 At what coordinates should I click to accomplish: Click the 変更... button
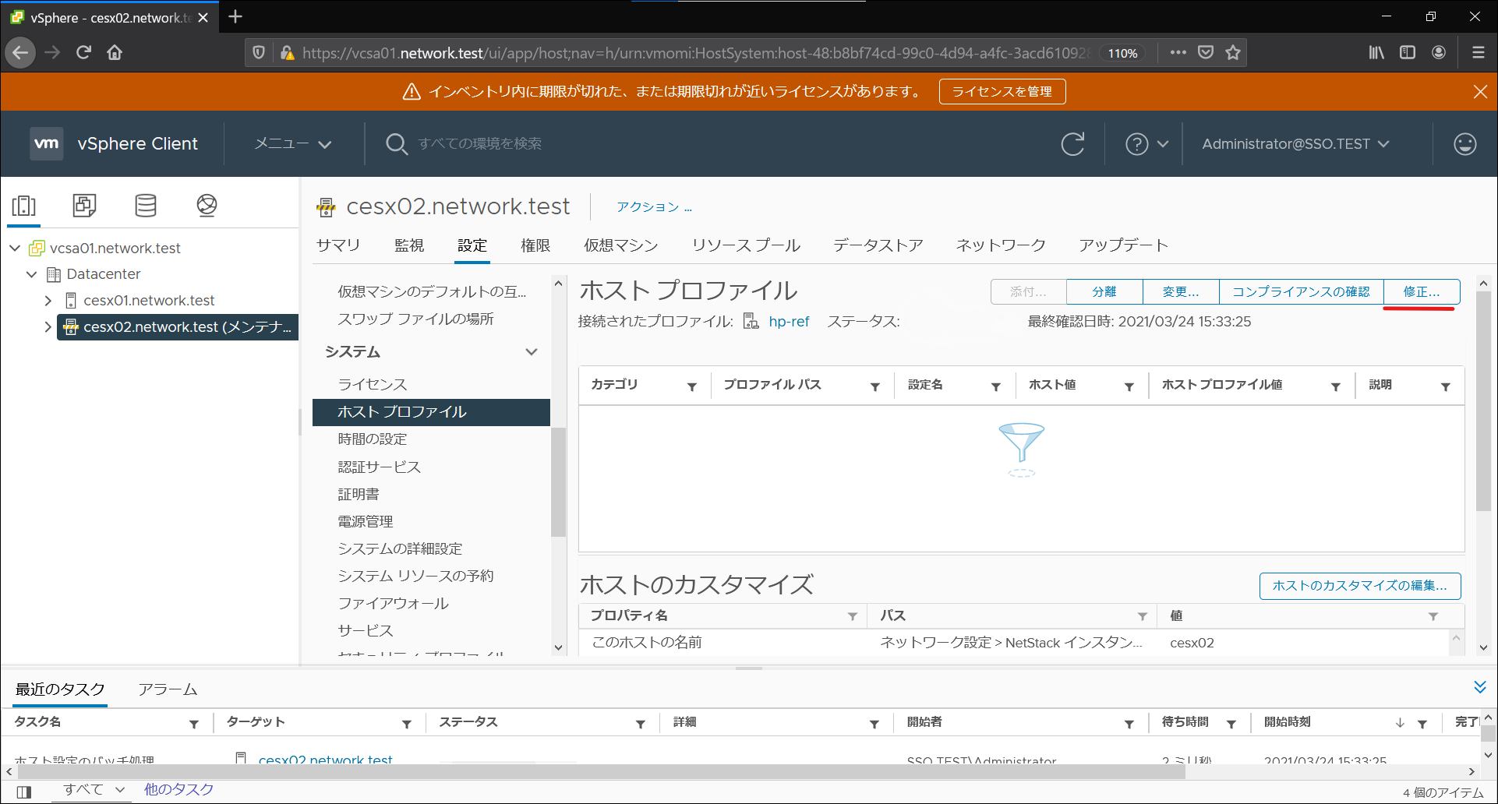(x=1181, y=291)
